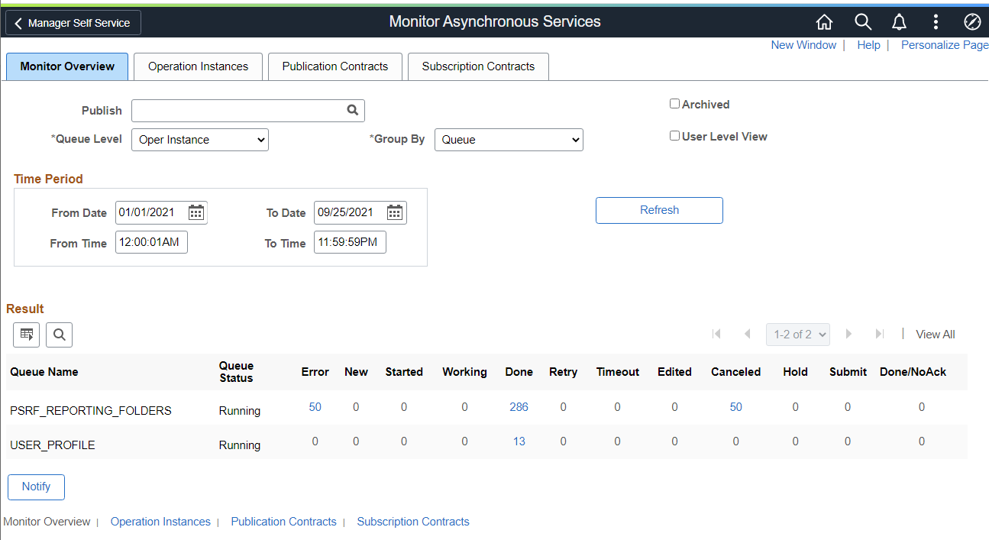
Task: Click the Refresh button
Action: (x=659, y=210)
